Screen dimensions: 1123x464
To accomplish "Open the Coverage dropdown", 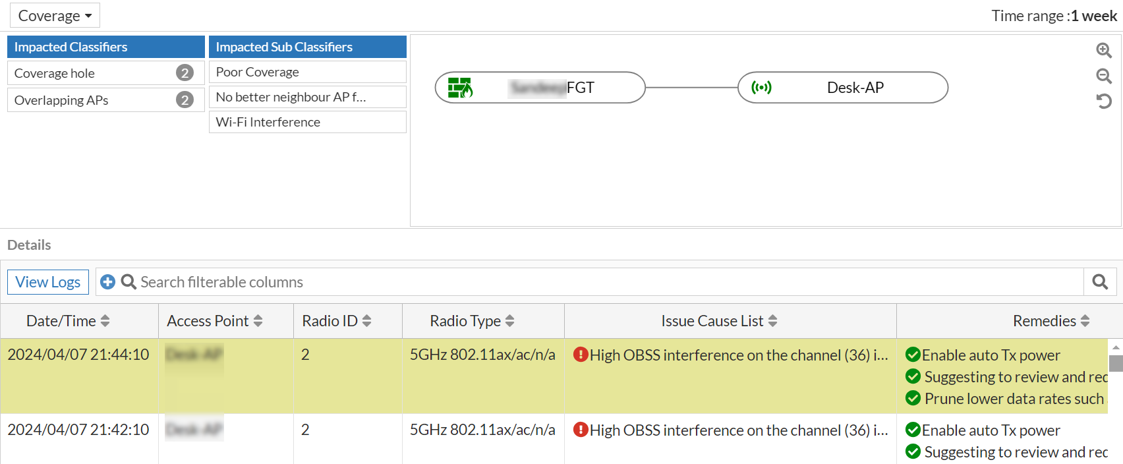I will [55, 16].
